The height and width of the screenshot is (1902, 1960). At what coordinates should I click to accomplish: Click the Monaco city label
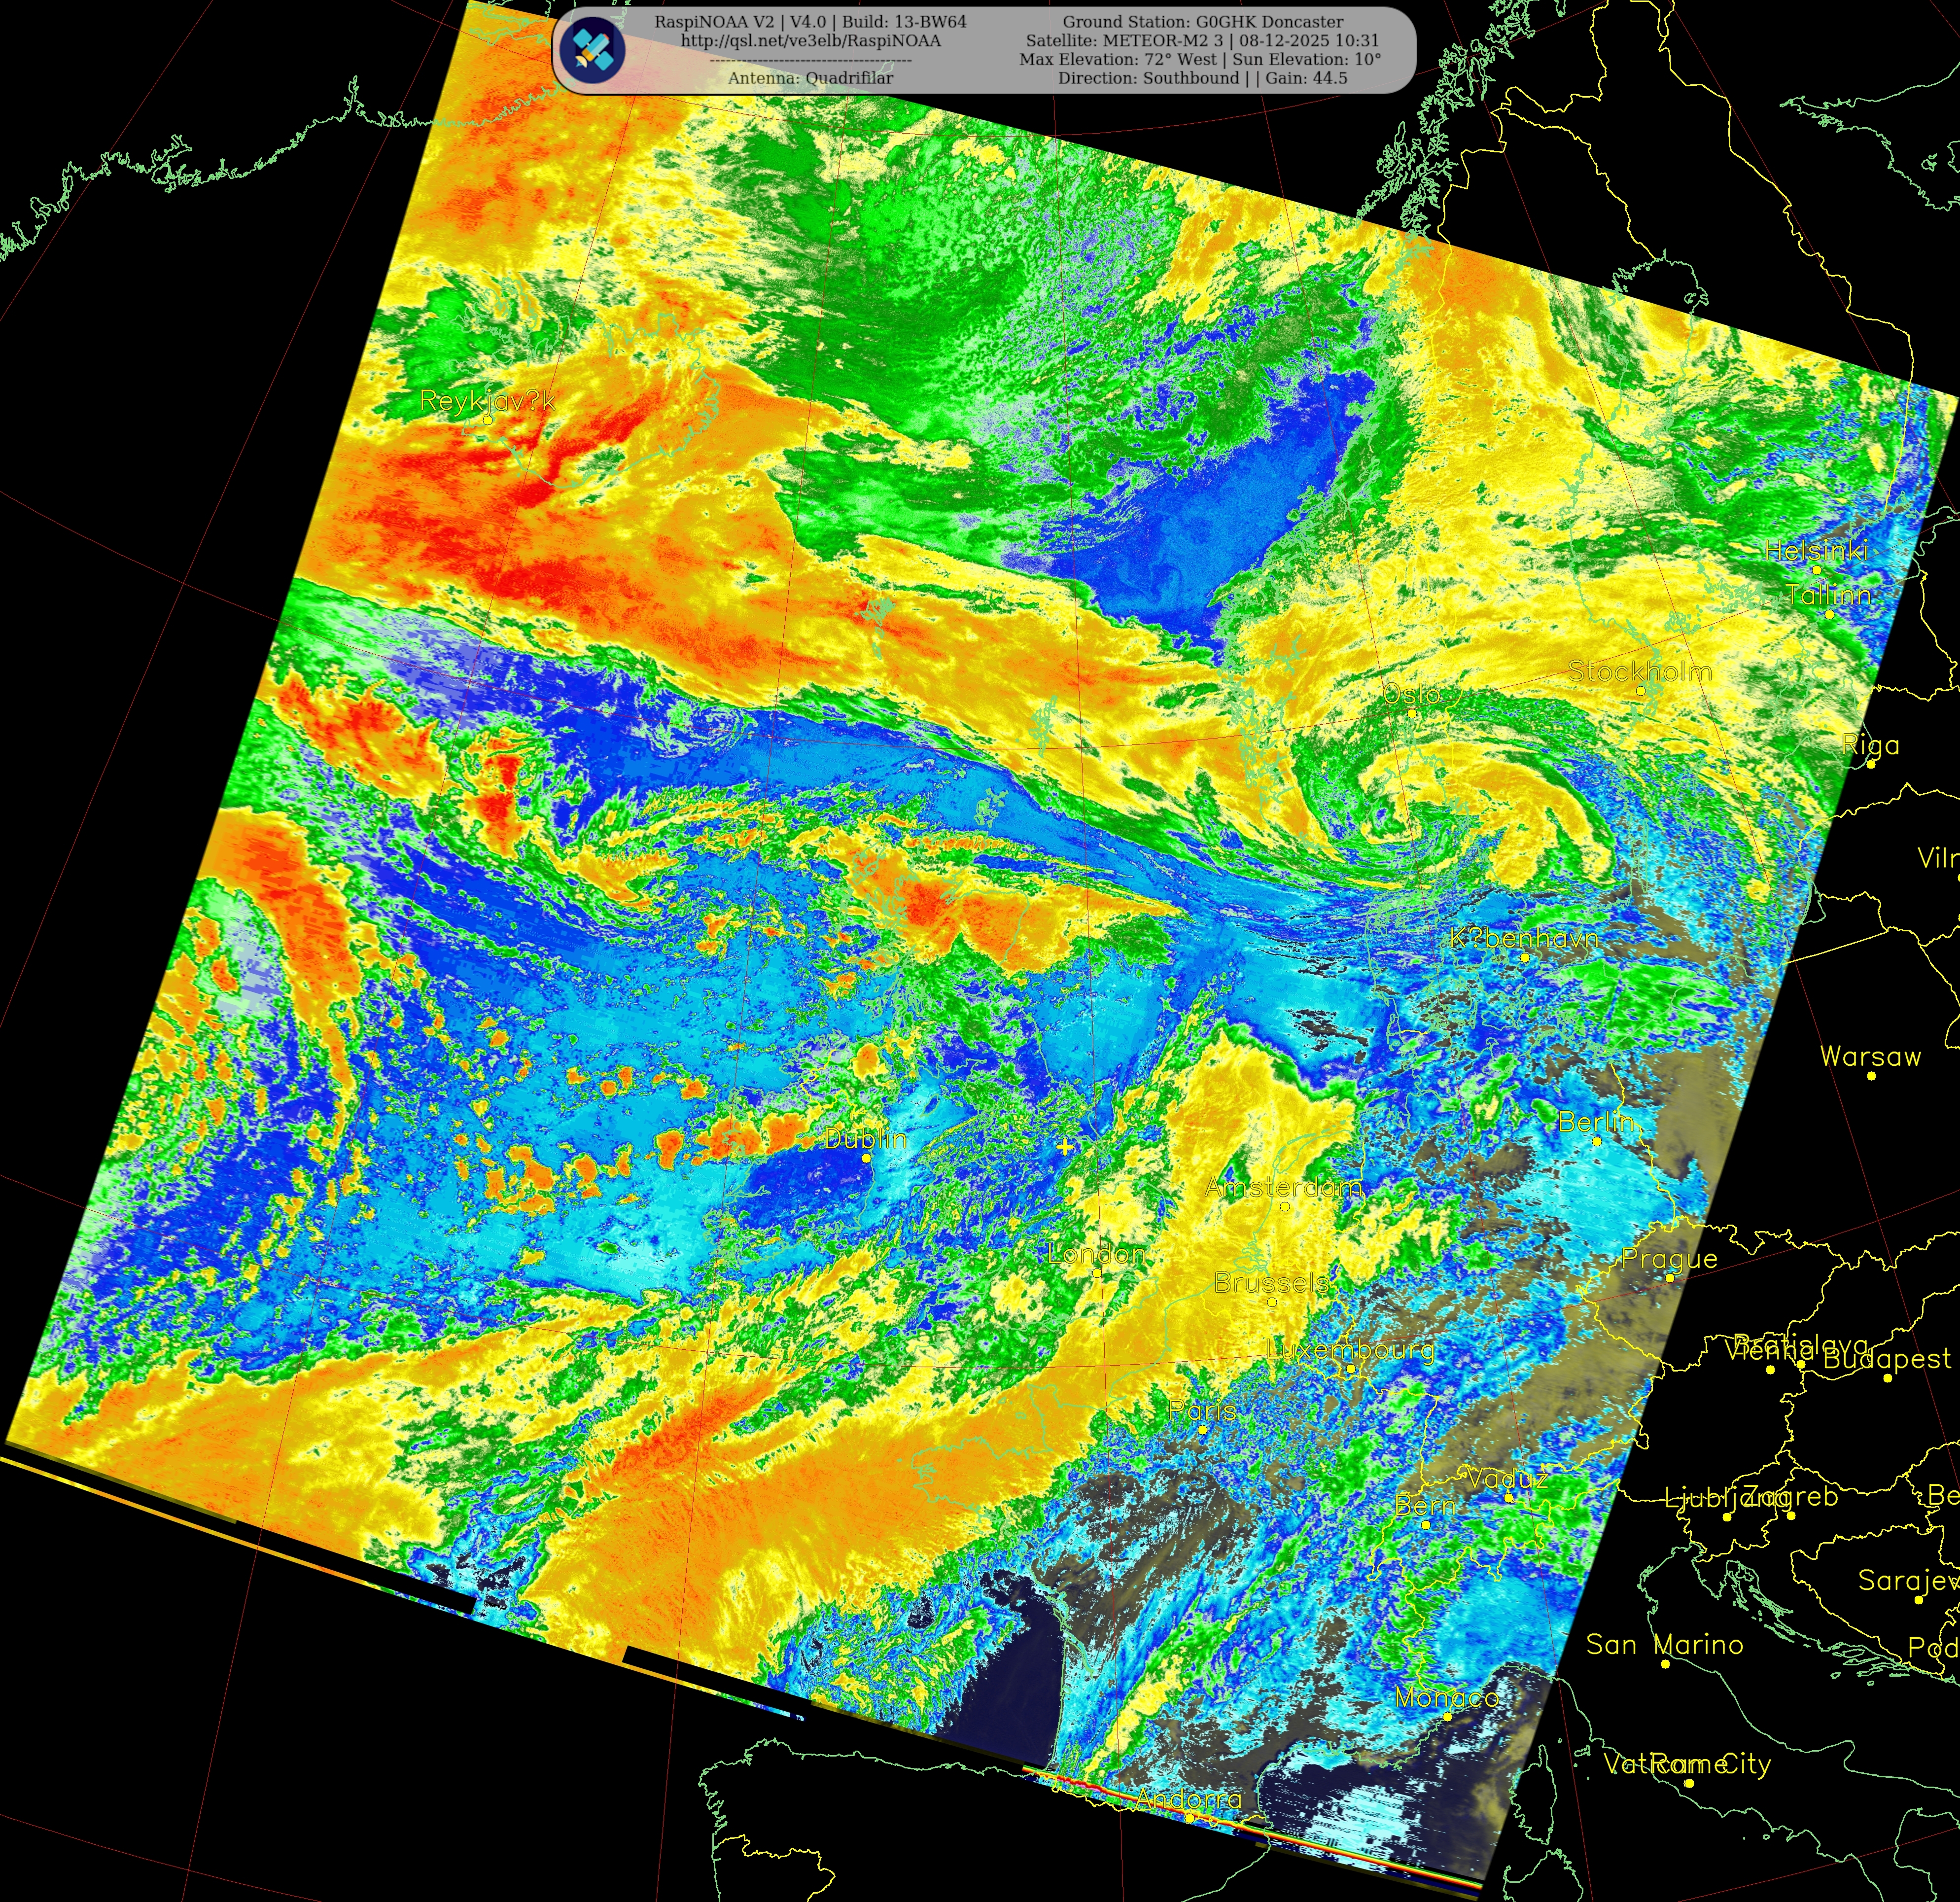(1446, 1697)
